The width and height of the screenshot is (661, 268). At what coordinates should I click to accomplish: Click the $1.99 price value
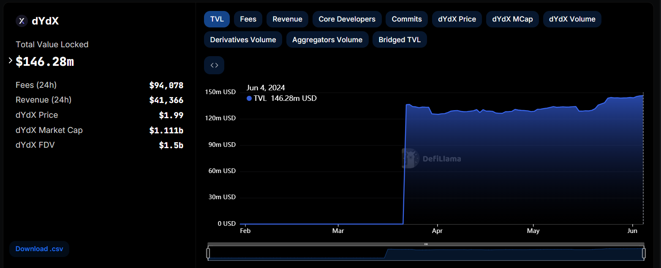click(171, 115)
